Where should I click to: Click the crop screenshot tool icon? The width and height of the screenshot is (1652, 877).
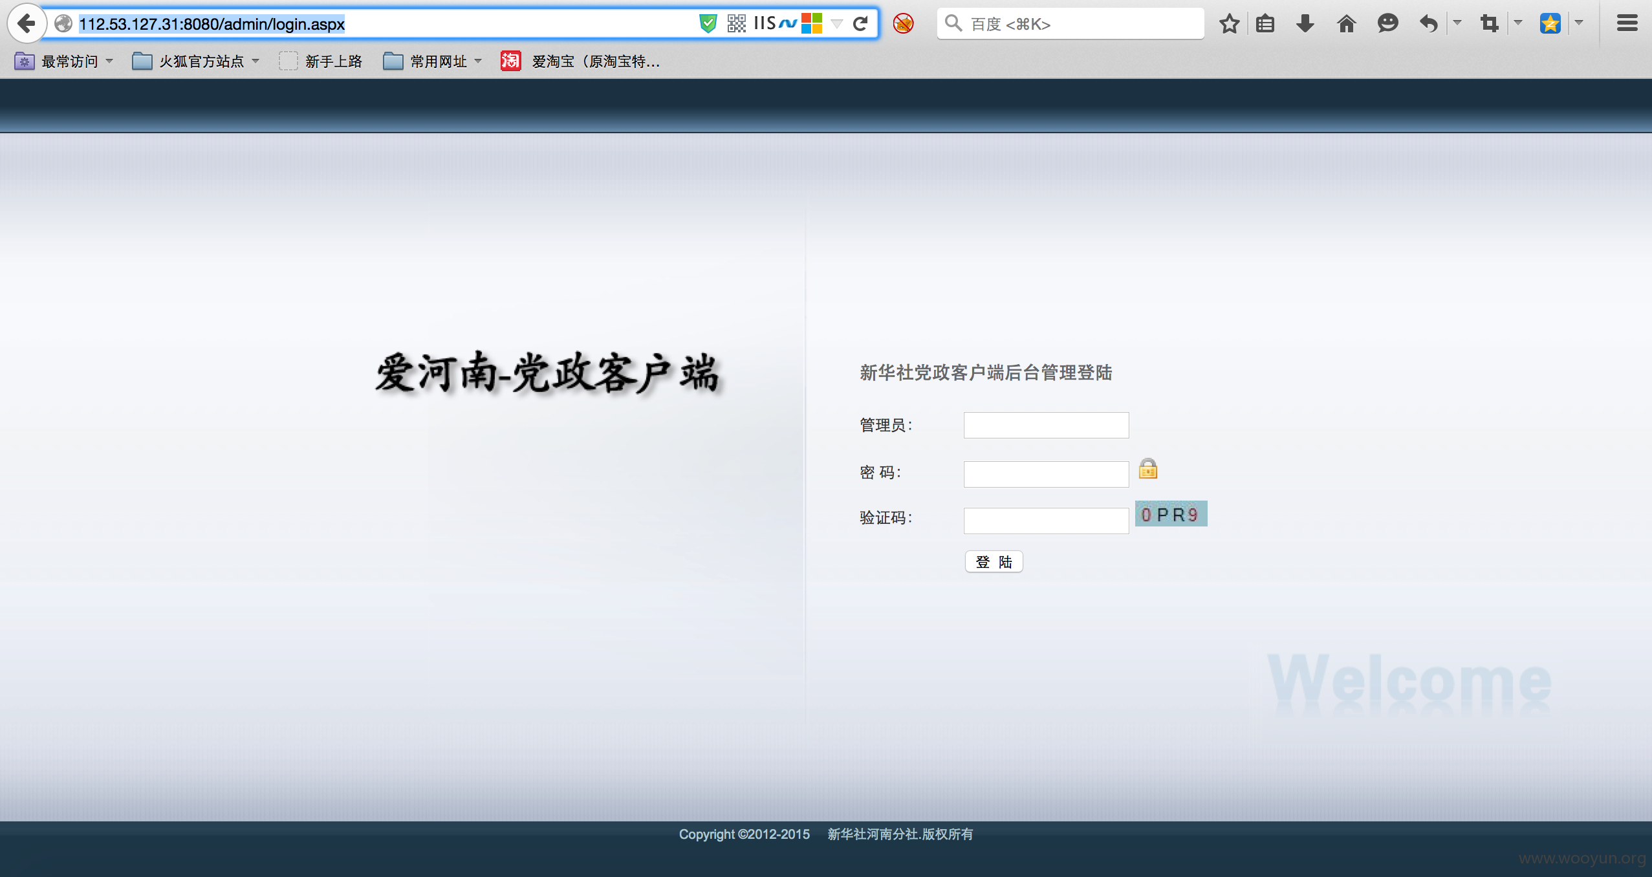[x=1489, y=24]
